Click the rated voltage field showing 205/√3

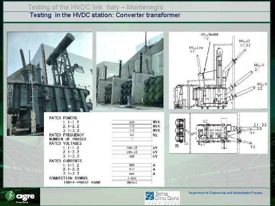[132, 152]
